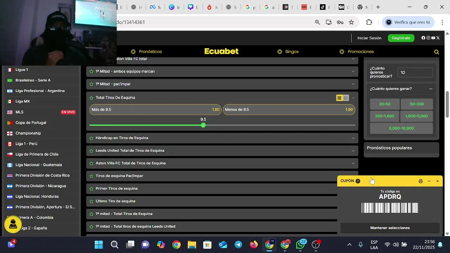This screenshot has width=450, height=253.
Task: Favorite 'Aston Villa FC Total de Tiros de Esquina' star
Action: point(91,163)
